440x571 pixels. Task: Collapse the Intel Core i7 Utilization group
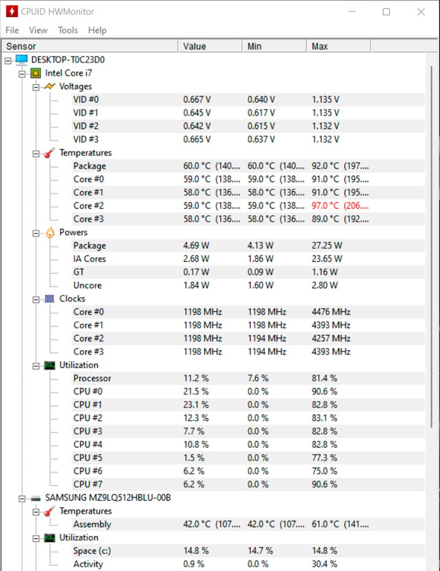(x=36, y=366)
